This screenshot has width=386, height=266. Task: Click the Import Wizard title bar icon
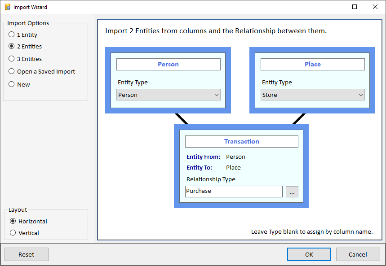[x=7, y=7]
